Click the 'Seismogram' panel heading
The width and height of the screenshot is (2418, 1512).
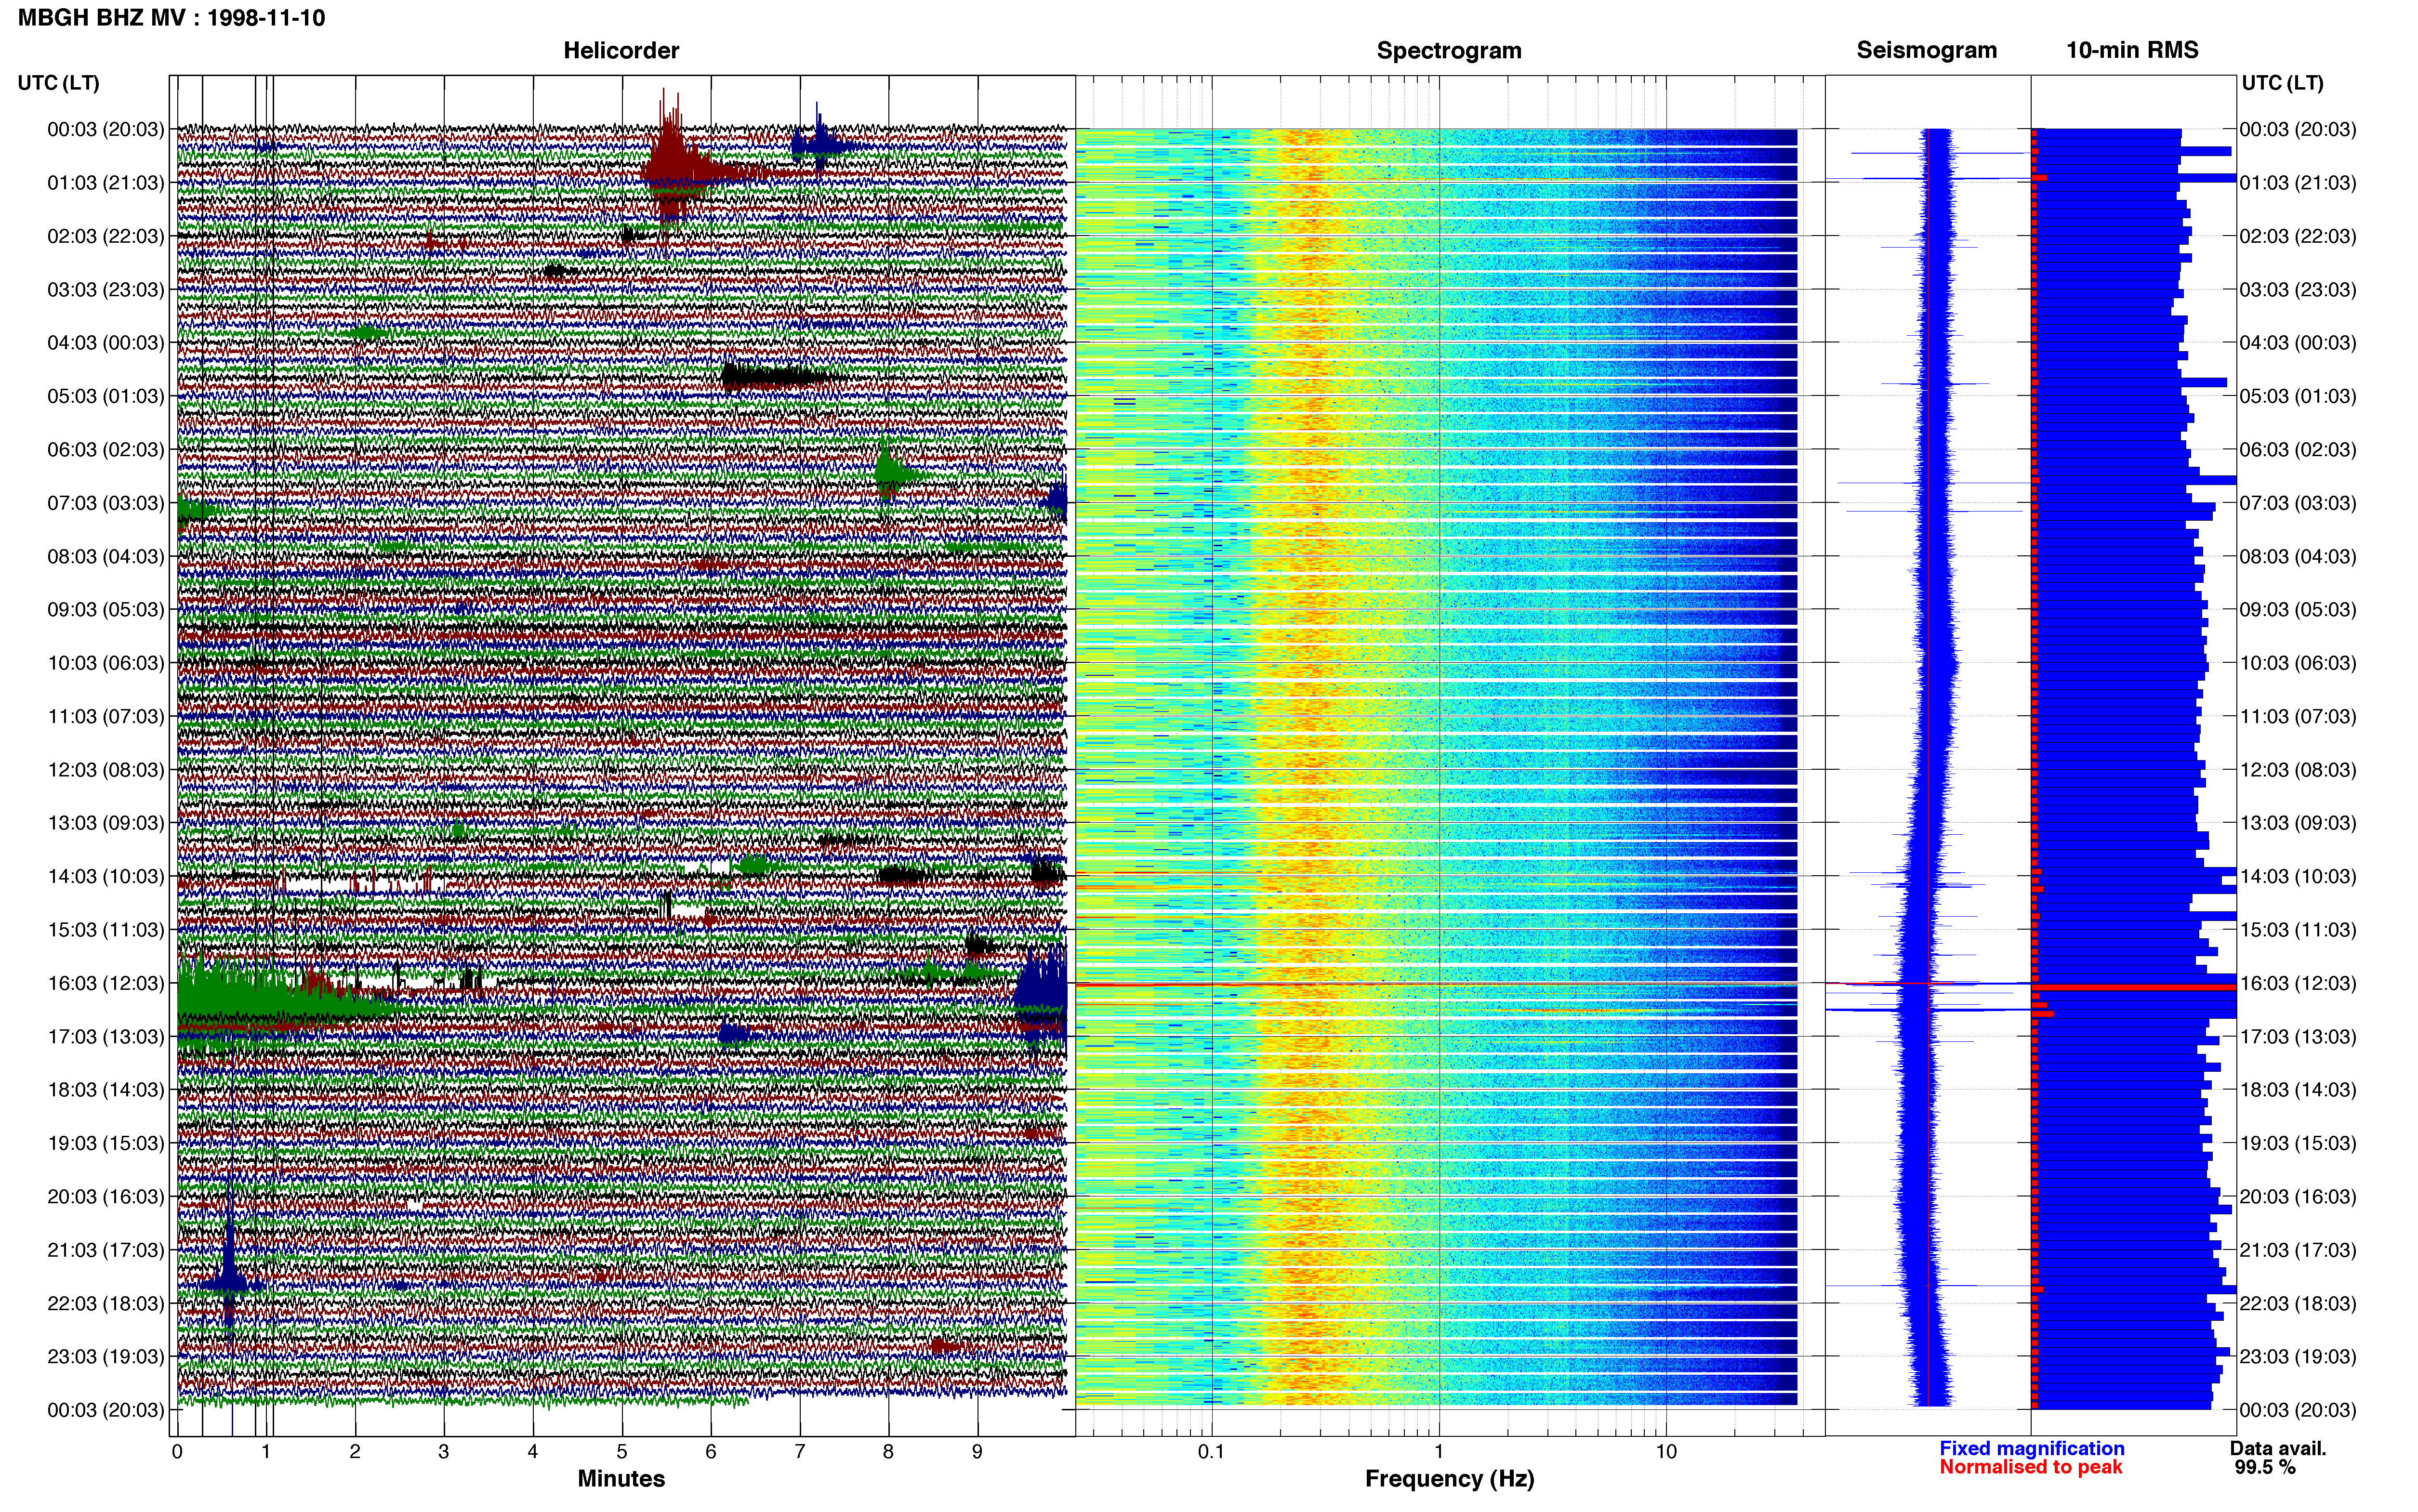(1927, 50)
